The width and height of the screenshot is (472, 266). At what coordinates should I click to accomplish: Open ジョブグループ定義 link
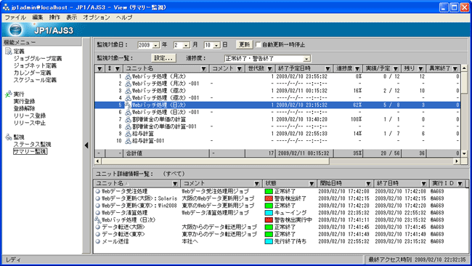point(38,58)
